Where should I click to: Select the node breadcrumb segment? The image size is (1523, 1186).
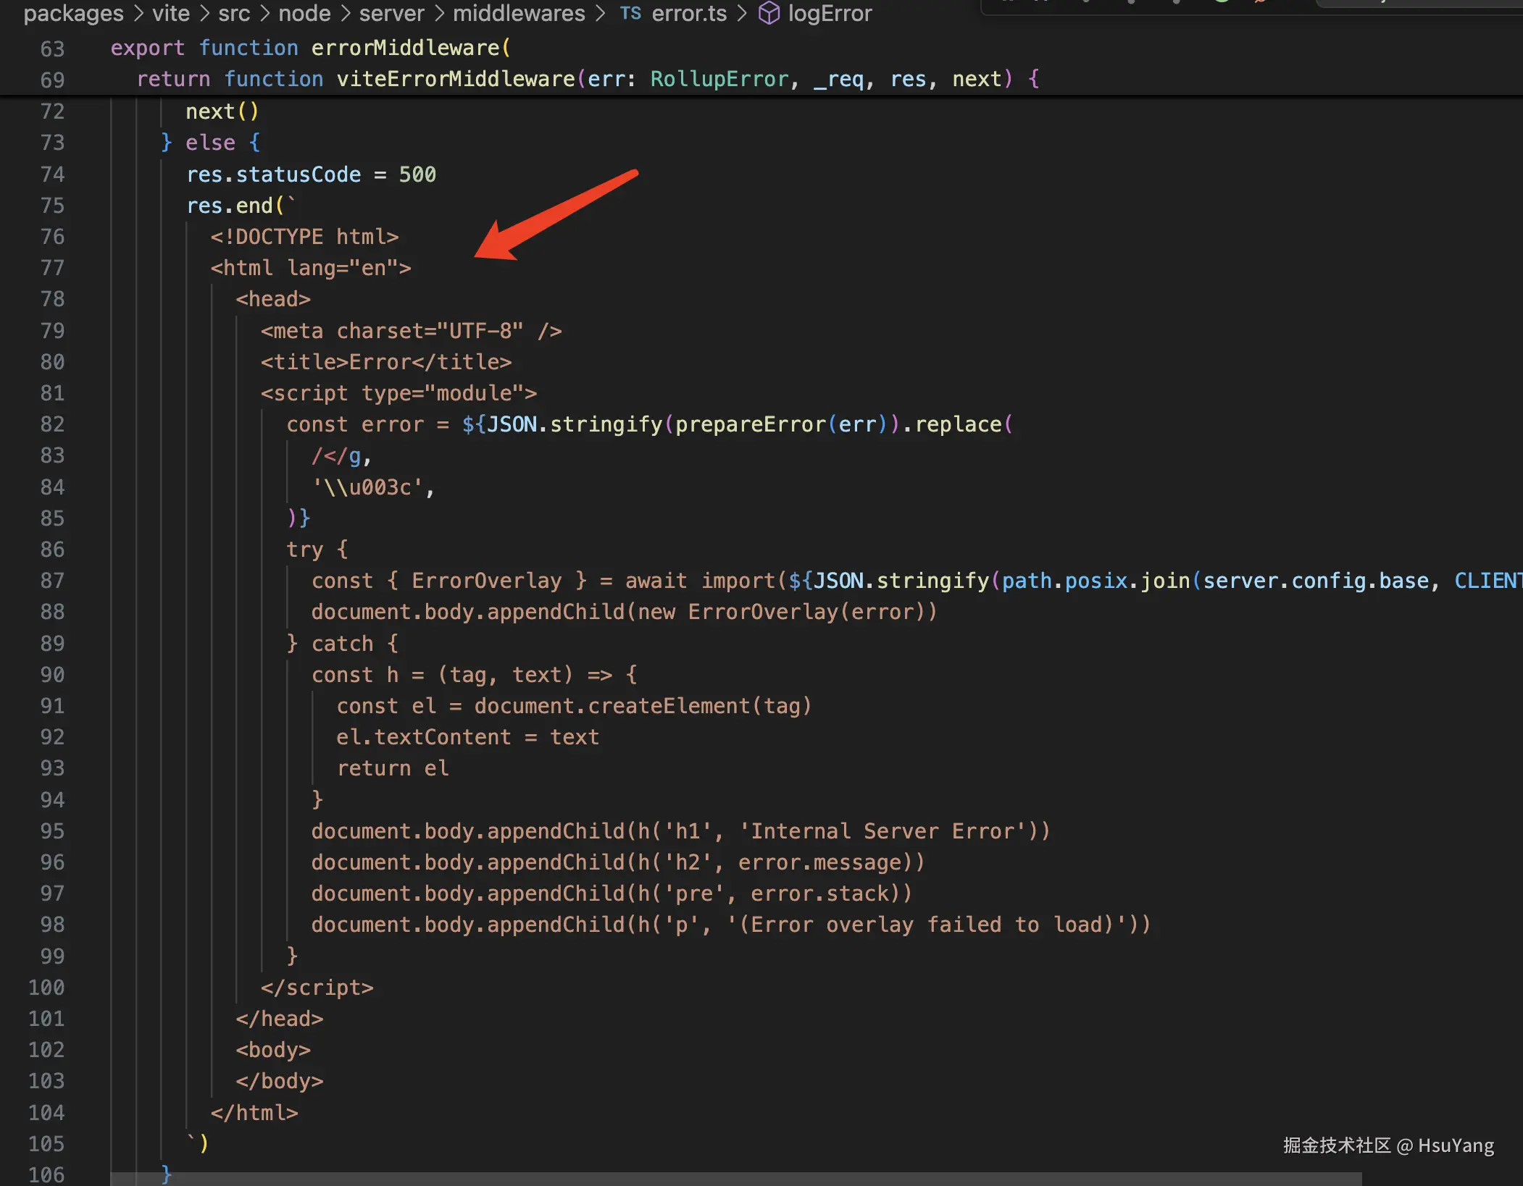click(x=304, y=13)
